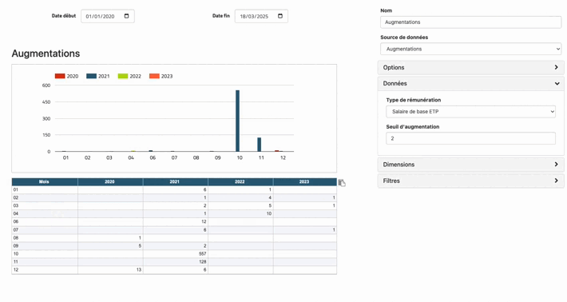Click the Mois column header

coord(45,181)
